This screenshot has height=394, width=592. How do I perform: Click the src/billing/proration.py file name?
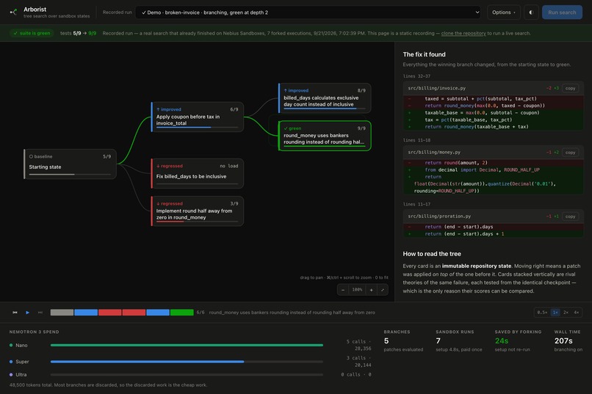[439, 216]
